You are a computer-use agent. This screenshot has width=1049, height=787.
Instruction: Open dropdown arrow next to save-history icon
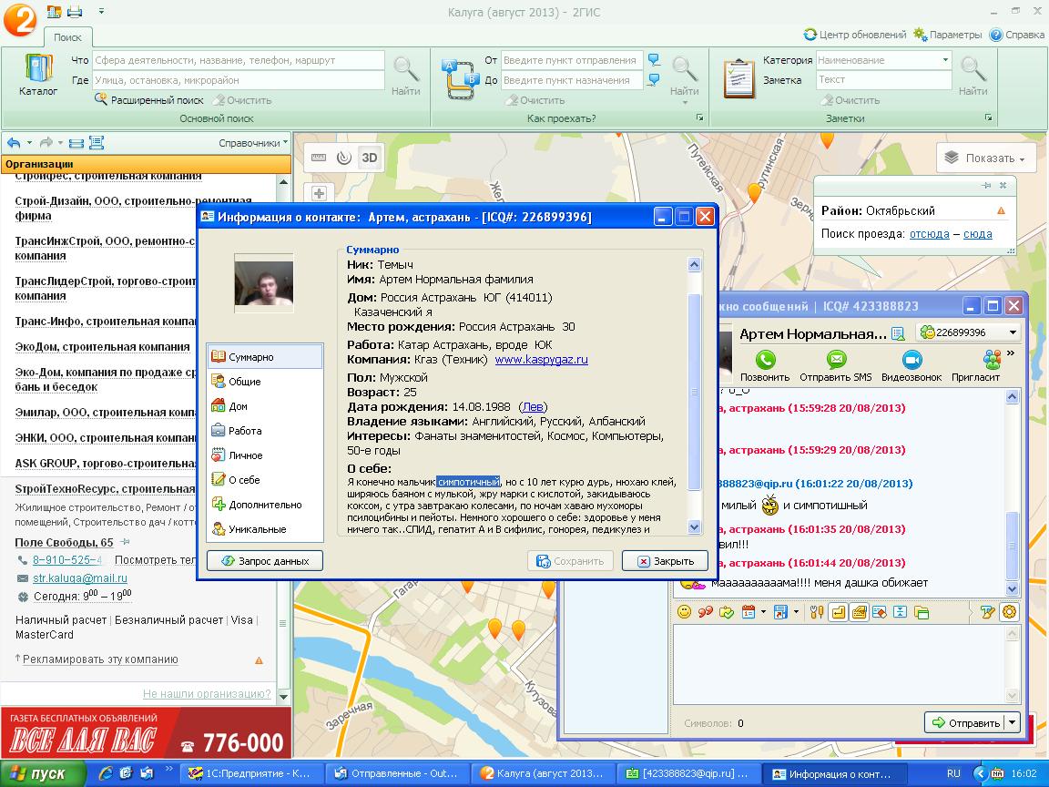coord(796,612)
